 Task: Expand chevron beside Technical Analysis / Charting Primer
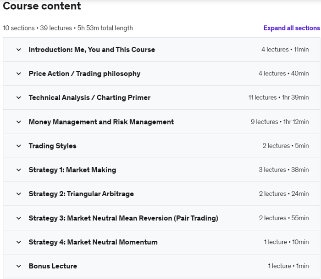click(x=19, y=97)
